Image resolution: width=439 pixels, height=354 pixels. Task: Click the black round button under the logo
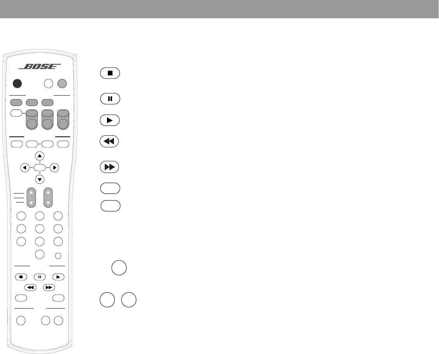(x=18, y=83)
